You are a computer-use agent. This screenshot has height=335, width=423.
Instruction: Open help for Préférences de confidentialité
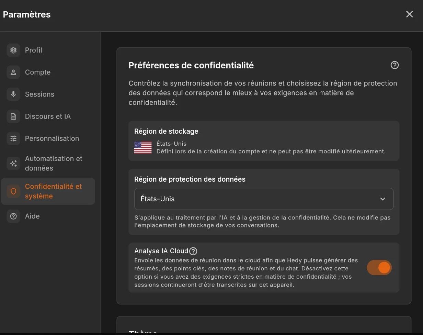(x=395, y=65)
